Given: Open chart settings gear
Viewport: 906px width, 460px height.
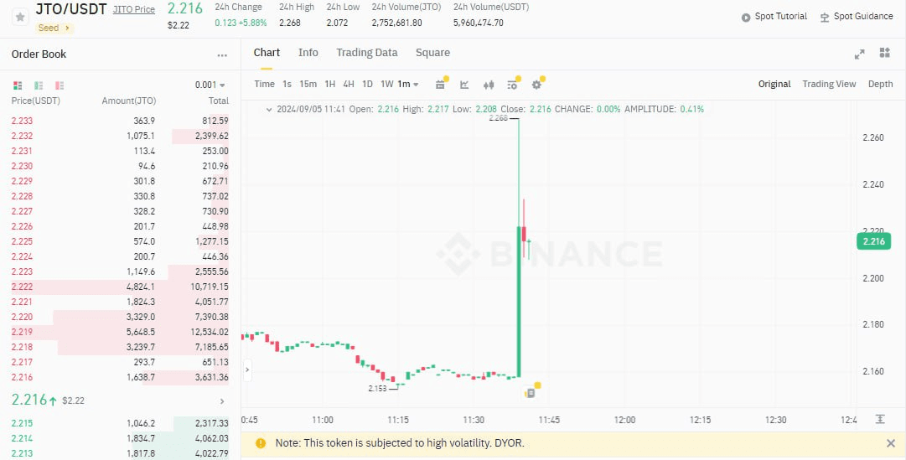Looking at the screenshot, I should [x=536, y=85].
